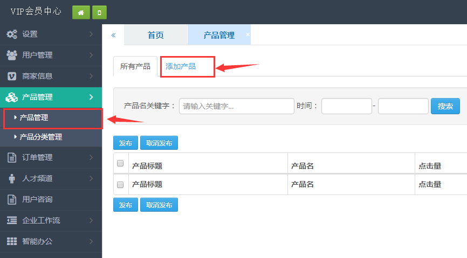Click the person icon beside 人才频道

click(x=11, y=178)
